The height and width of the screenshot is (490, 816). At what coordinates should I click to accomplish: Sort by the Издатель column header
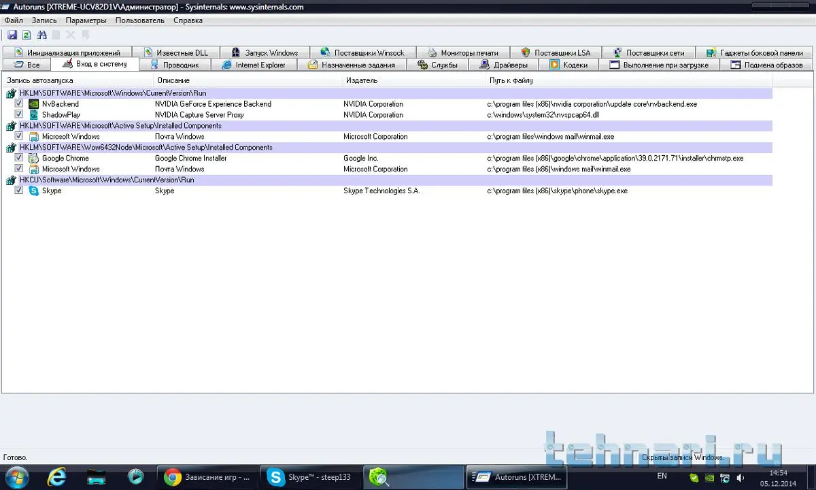click(362, 80)
